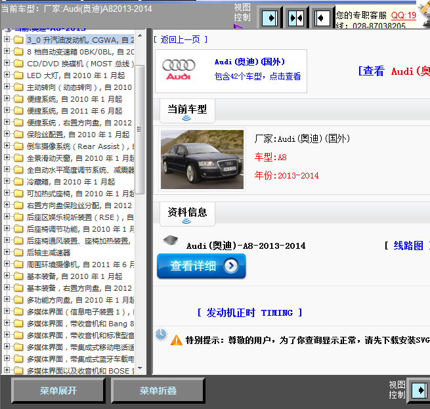
Task: Click folder icon of 冷藏箱 row
Action: point(18,182)
